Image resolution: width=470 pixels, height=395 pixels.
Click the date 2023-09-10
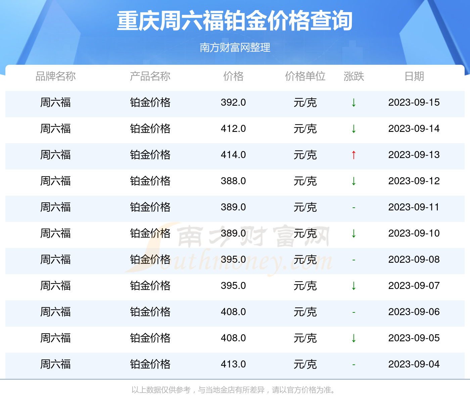pyautogui.click(x=414, y=233)
